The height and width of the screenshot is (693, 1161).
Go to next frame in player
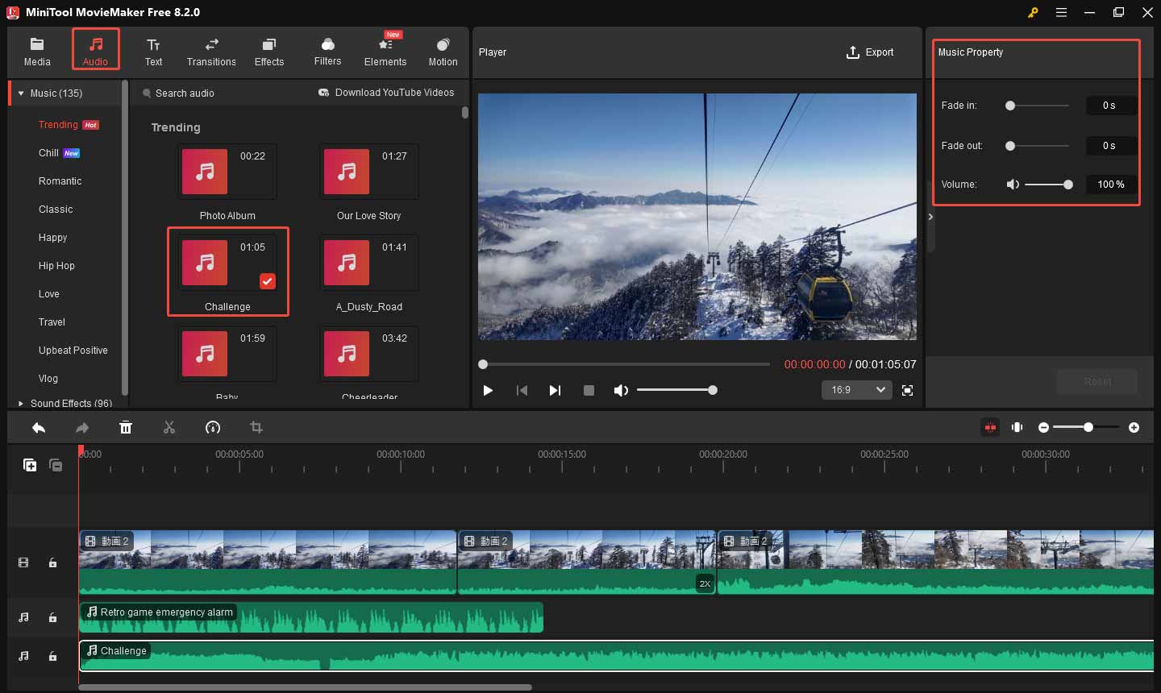(x=555, y=390)
